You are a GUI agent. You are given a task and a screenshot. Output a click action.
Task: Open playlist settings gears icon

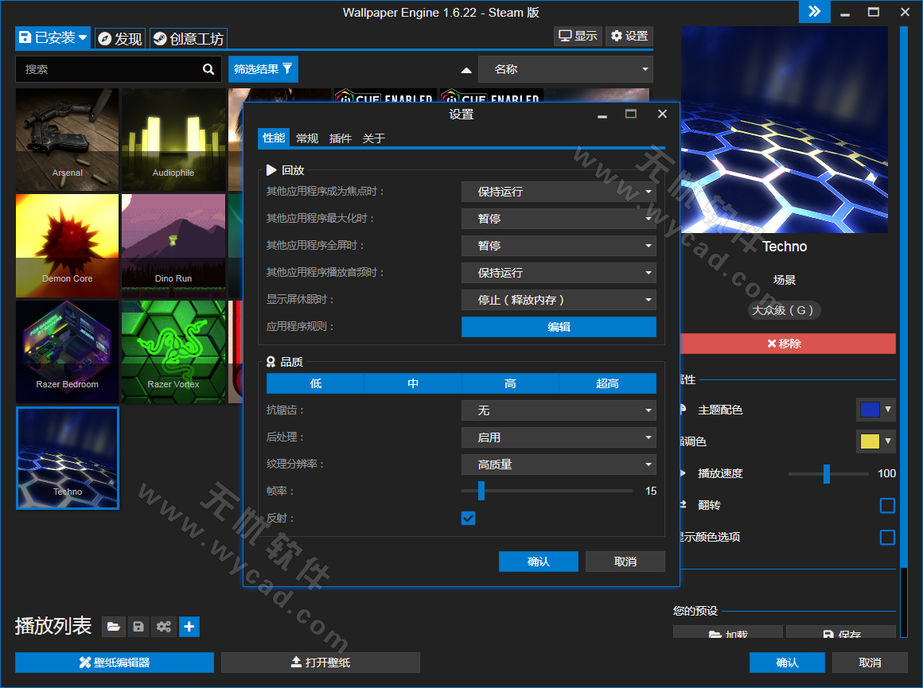click(x=164, y=627)
